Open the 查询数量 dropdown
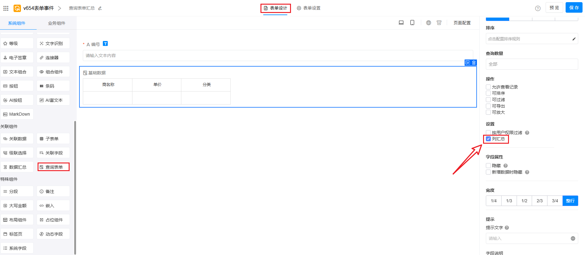Screen dimensions: 585x255 pos(531,64)
